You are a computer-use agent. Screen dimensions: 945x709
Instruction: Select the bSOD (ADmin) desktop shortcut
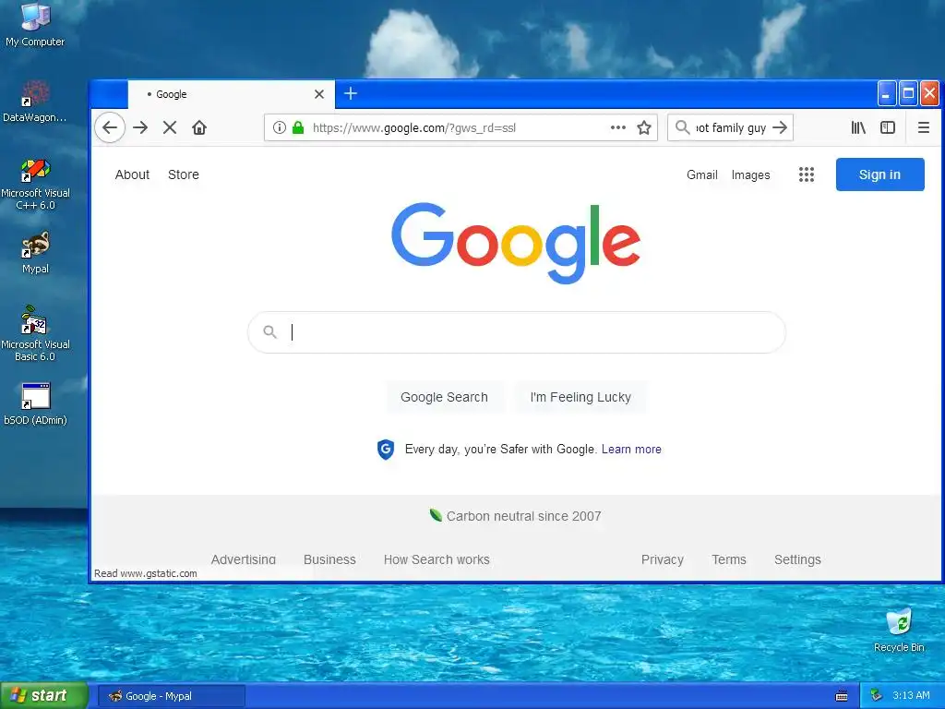[x=35, y=403]
